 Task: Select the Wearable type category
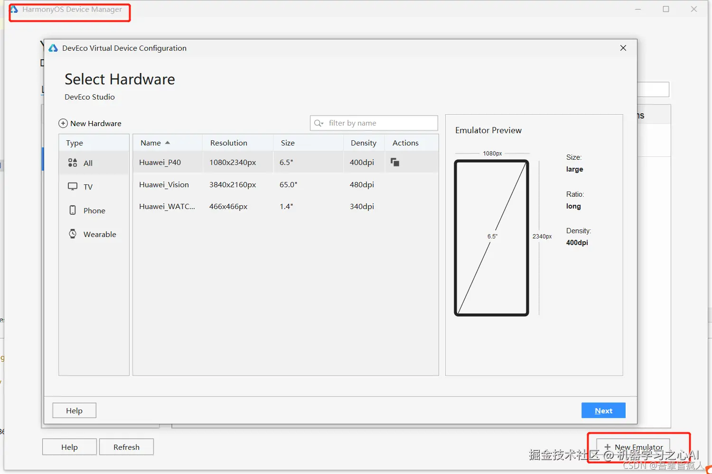(94, 234)
